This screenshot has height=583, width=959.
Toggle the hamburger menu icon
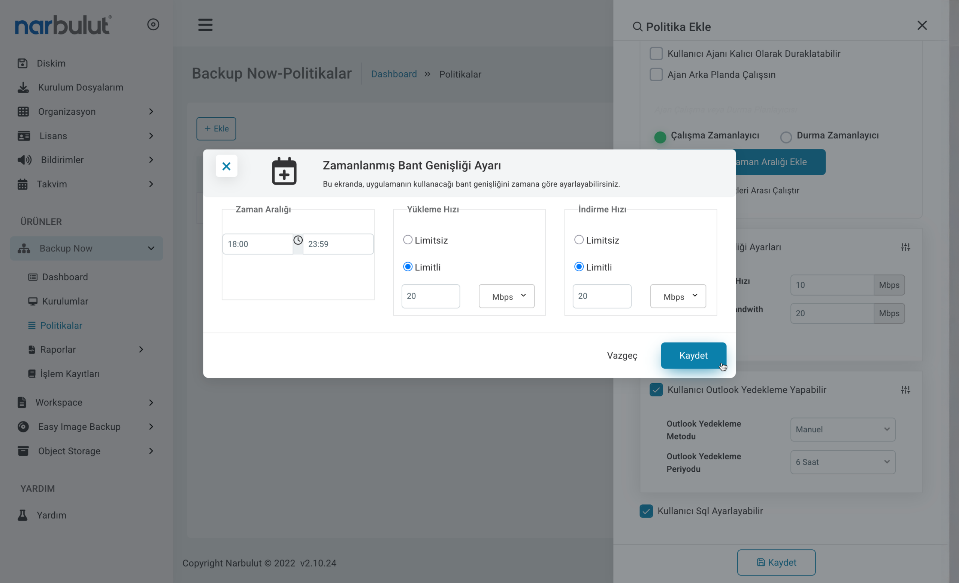tap(205, 25)
